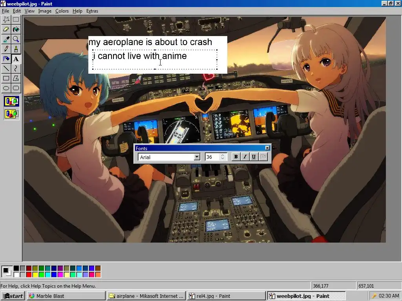402x301 pixels.
Task: Open the Arial font name dropdown
Action: (197, 157)
